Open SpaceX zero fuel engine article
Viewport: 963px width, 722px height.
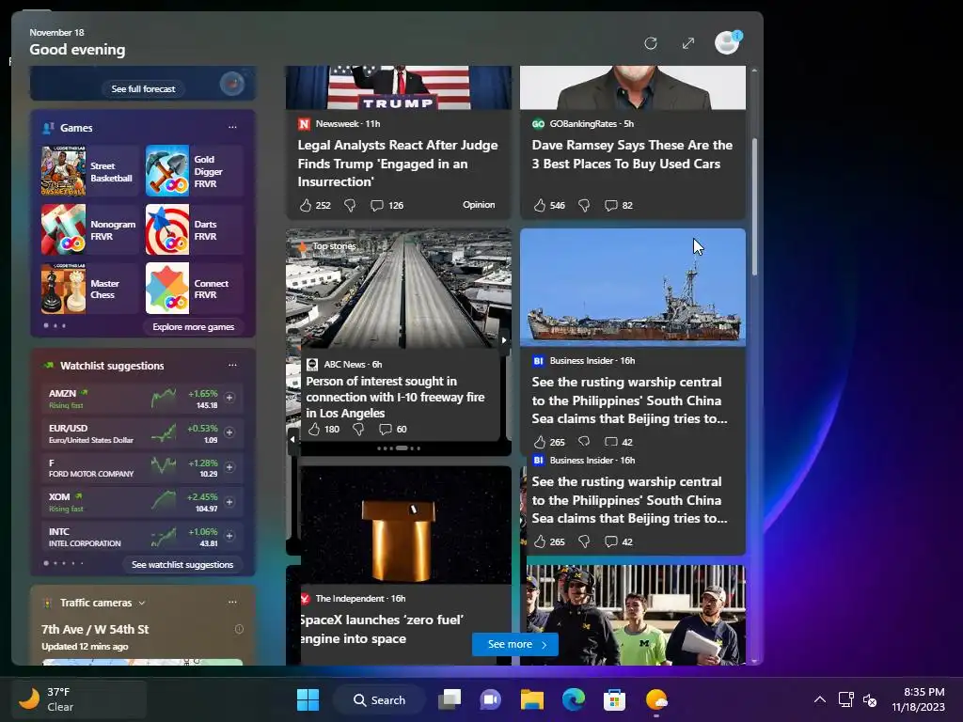[x=382, y=629]
